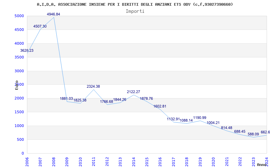Viewport: 270px width, 168px height.
Task: Click the 2019 year axis label
Action: [x=200, y=161]
